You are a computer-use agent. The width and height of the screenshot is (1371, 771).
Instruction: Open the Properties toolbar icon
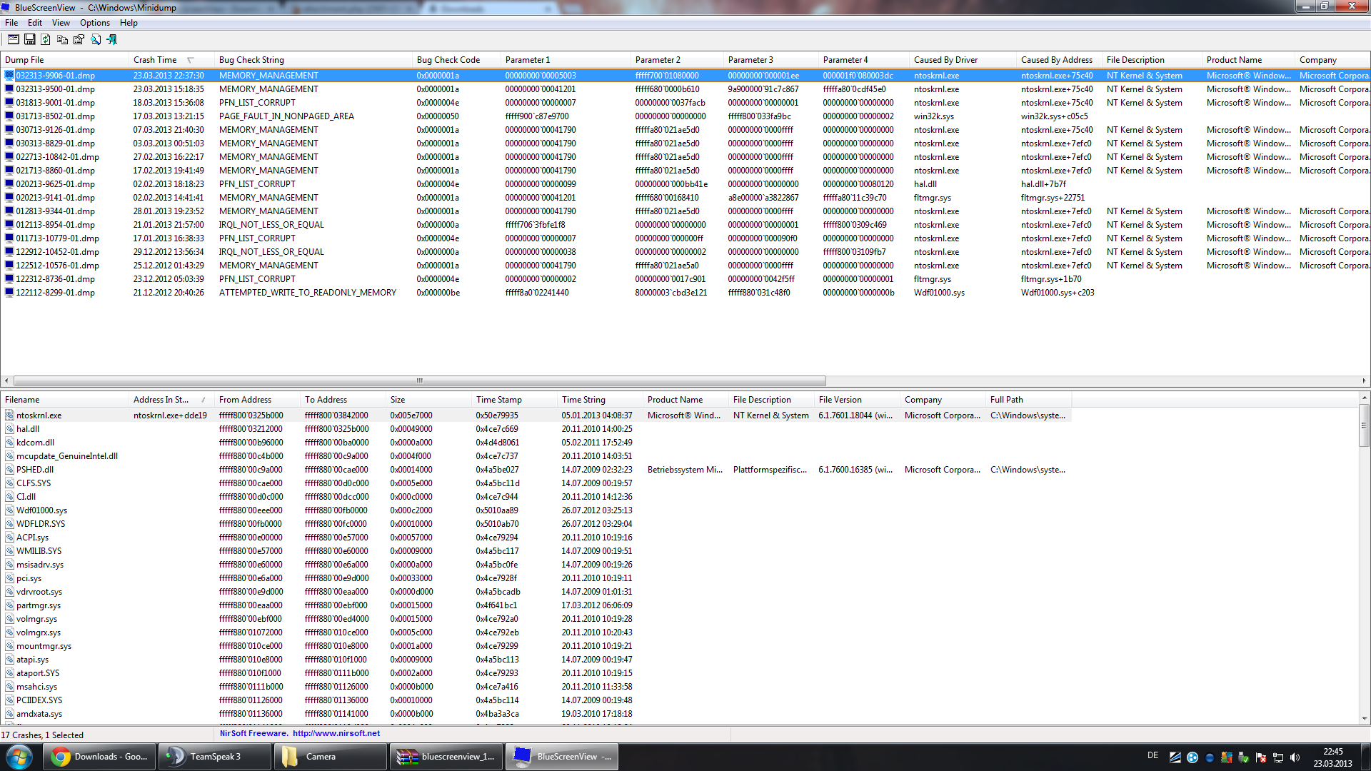(x=79, y=39)
